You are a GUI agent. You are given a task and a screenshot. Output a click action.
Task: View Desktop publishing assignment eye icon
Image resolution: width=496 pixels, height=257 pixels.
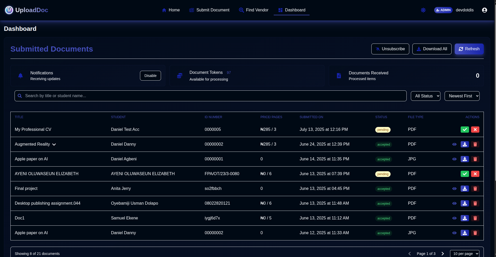pyautogui.click(x=454, y=203)
